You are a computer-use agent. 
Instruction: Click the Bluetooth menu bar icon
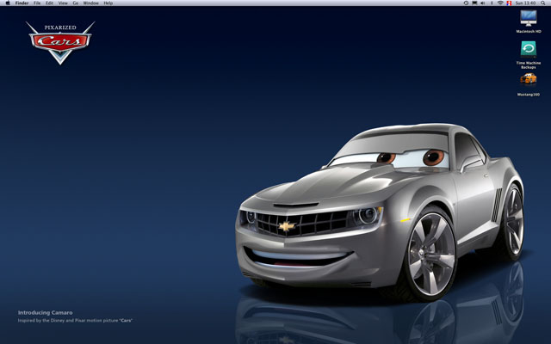click(x=492, y=3)
